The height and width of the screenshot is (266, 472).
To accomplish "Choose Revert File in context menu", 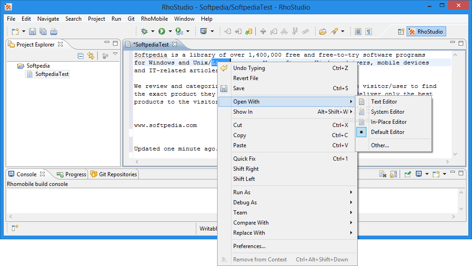I will coord(288,78).
